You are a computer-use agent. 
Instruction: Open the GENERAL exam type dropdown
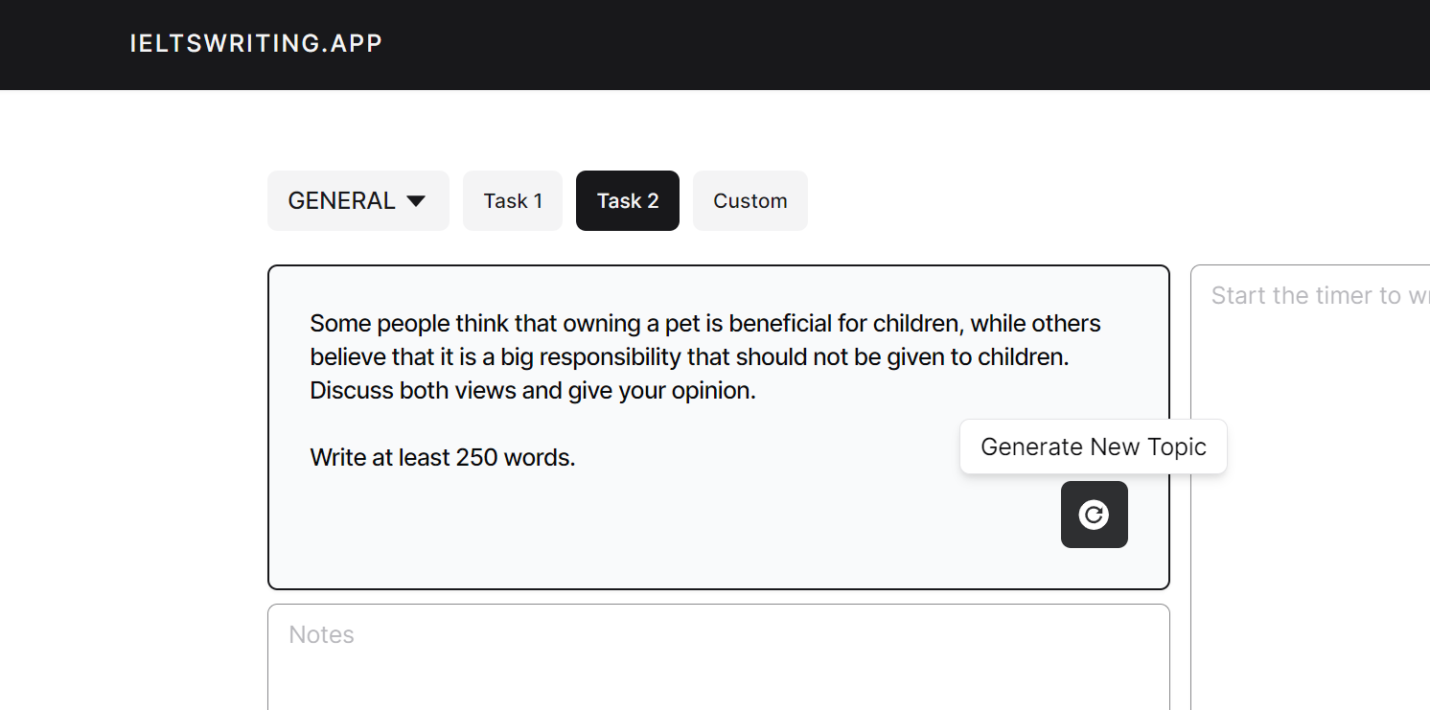(357, 200)
